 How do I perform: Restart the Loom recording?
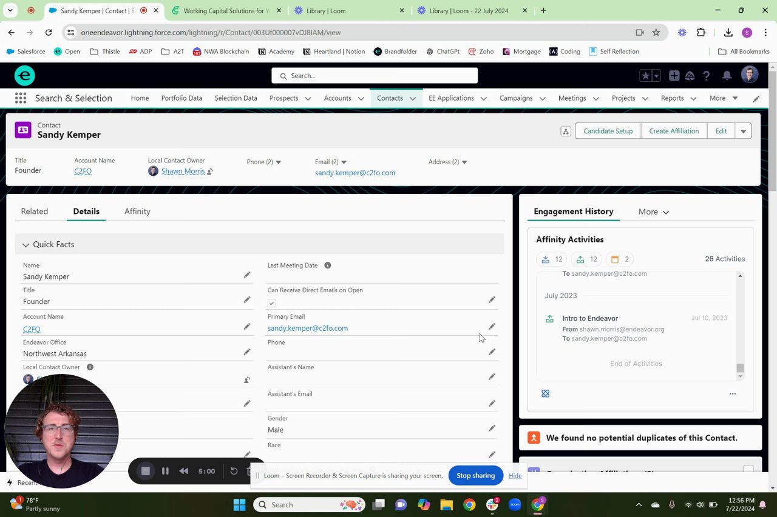click(234, 471)
